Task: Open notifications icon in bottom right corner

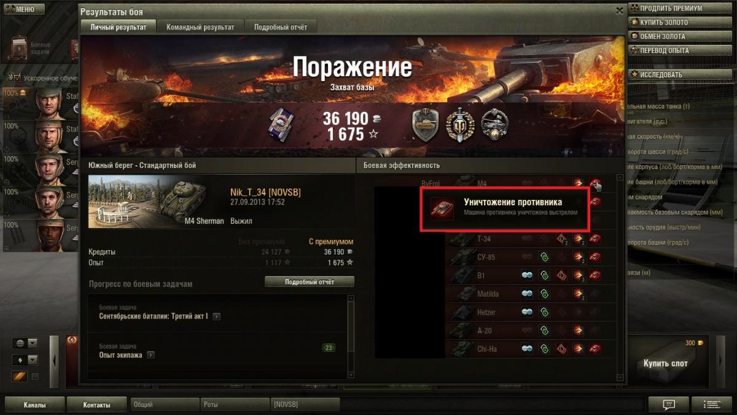Action: click(669, 405)
